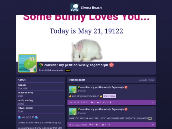The width and height of the screenshot is (172, 129).
Task: Open the @raw nsfw link
Action: click(20, 111)
